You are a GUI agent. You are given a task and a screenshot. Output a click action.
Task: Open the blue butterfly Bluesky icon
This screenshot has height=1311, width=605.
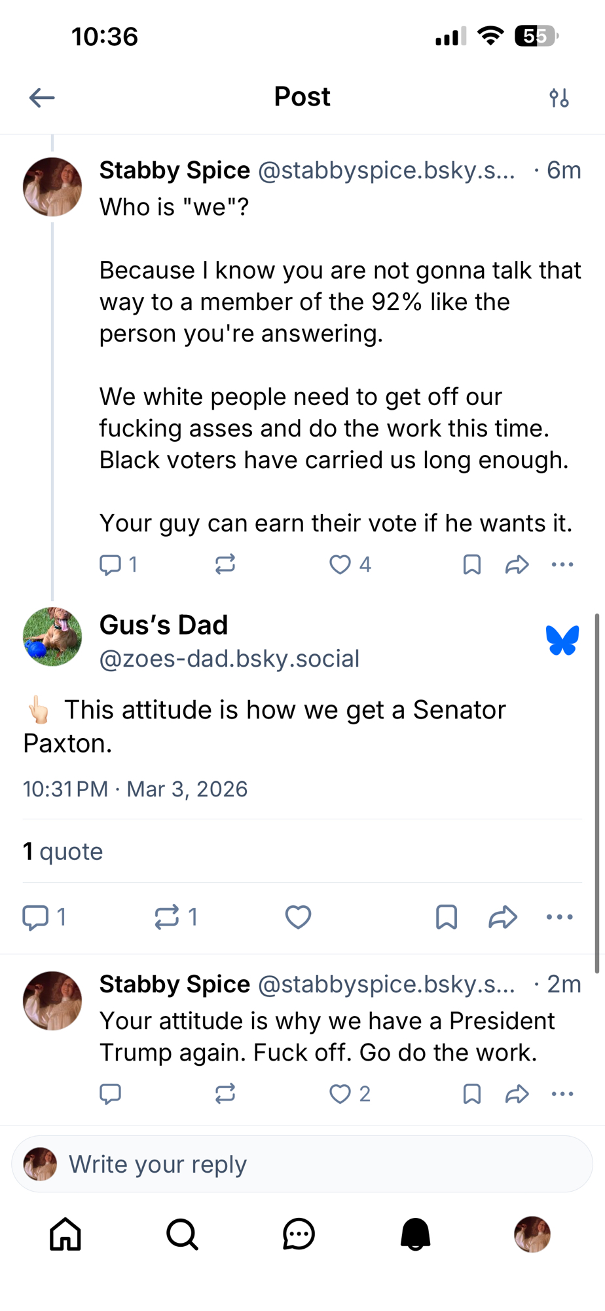pos(562,640)
